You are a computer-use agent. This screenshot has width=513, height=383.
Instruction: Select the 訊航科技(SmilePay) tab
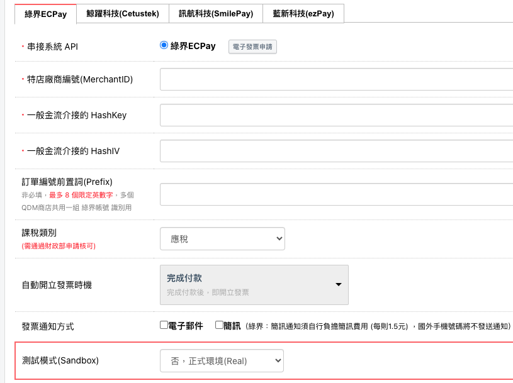(216, 14)
